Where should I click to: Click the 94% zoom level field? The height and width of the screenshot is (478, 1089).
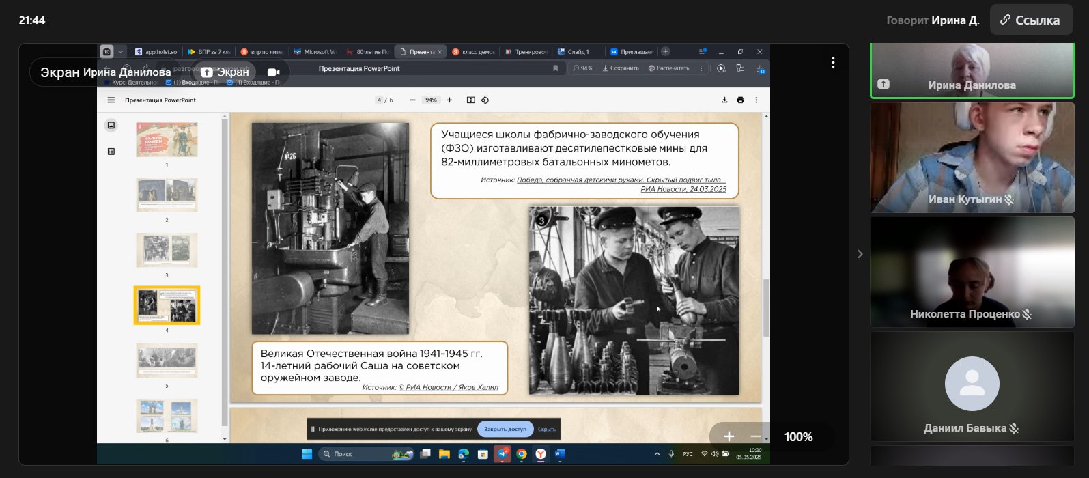pos(431,100)
